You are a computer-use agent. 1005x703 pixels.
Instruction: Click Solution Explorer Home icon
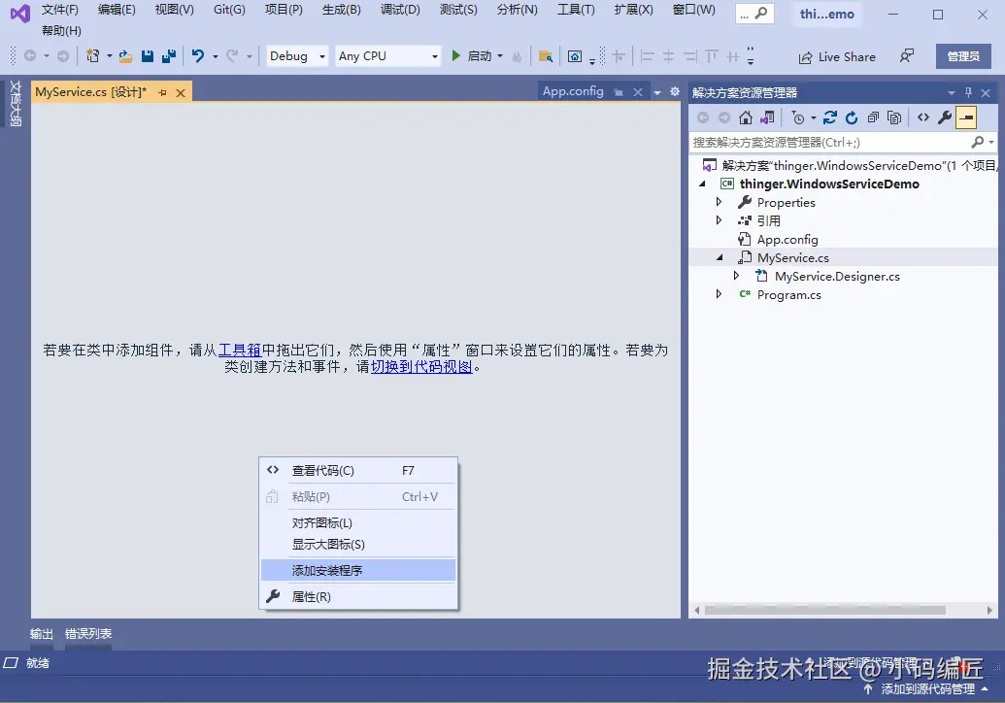coord(746,117)
